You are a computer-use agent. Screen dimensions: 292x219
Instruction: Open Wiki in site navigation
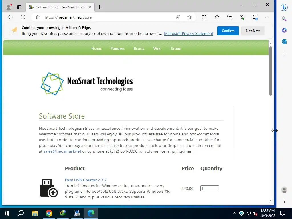pyautogui.click(x=157, y=48)
